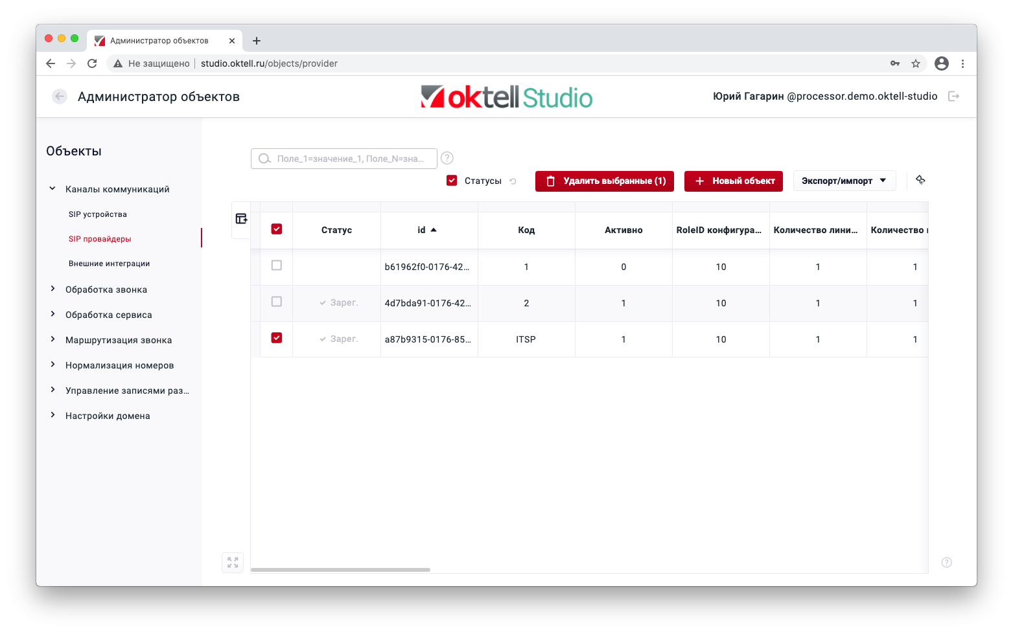Open the search help question mark icon
This screenshot has width=1013, height=634.
[447, 158]
